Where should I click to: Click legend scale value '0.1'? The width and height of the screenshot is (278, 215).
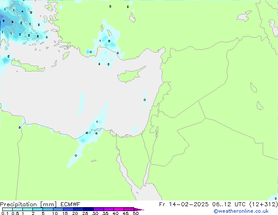[x=5, y=213]
